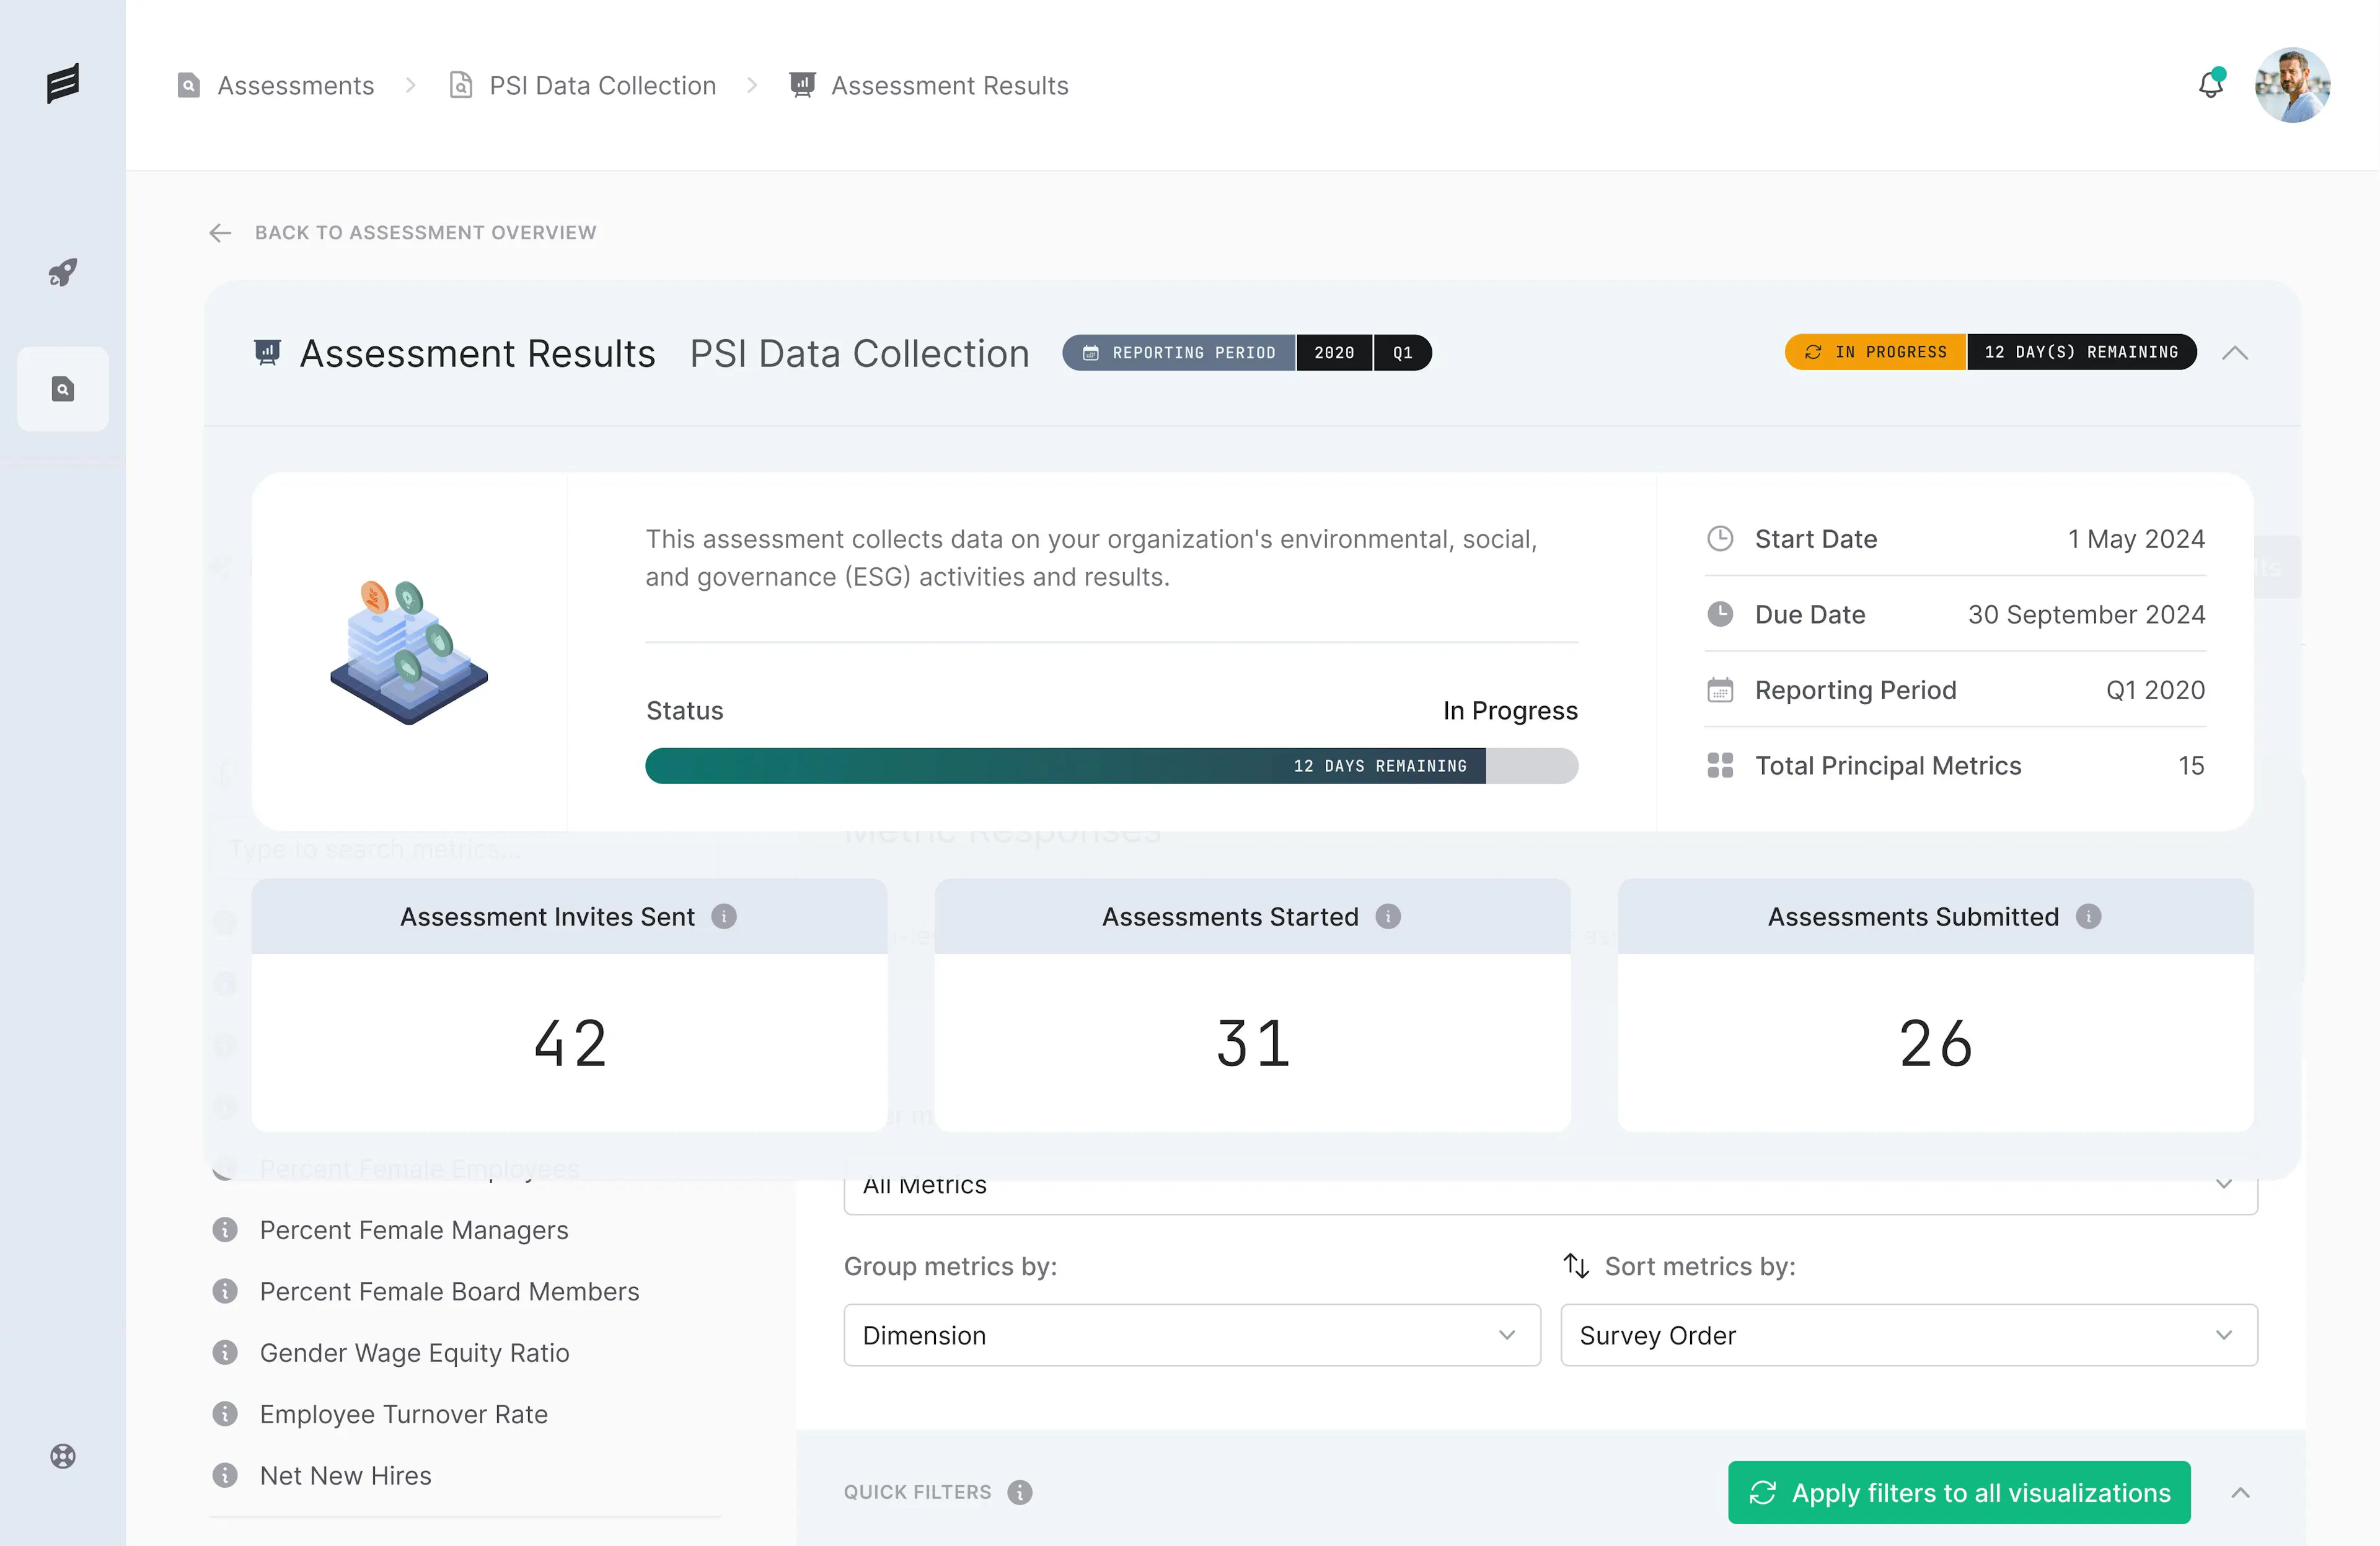Screen dimensions: 2380x1546
Task: Open the rocket launch sidebar icon
Action: coord(63,272)
